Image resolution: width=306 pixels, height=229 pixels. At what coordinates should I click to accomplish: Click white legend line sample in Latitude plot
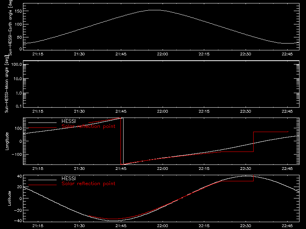pyautogui.click(x=42, y=180)
